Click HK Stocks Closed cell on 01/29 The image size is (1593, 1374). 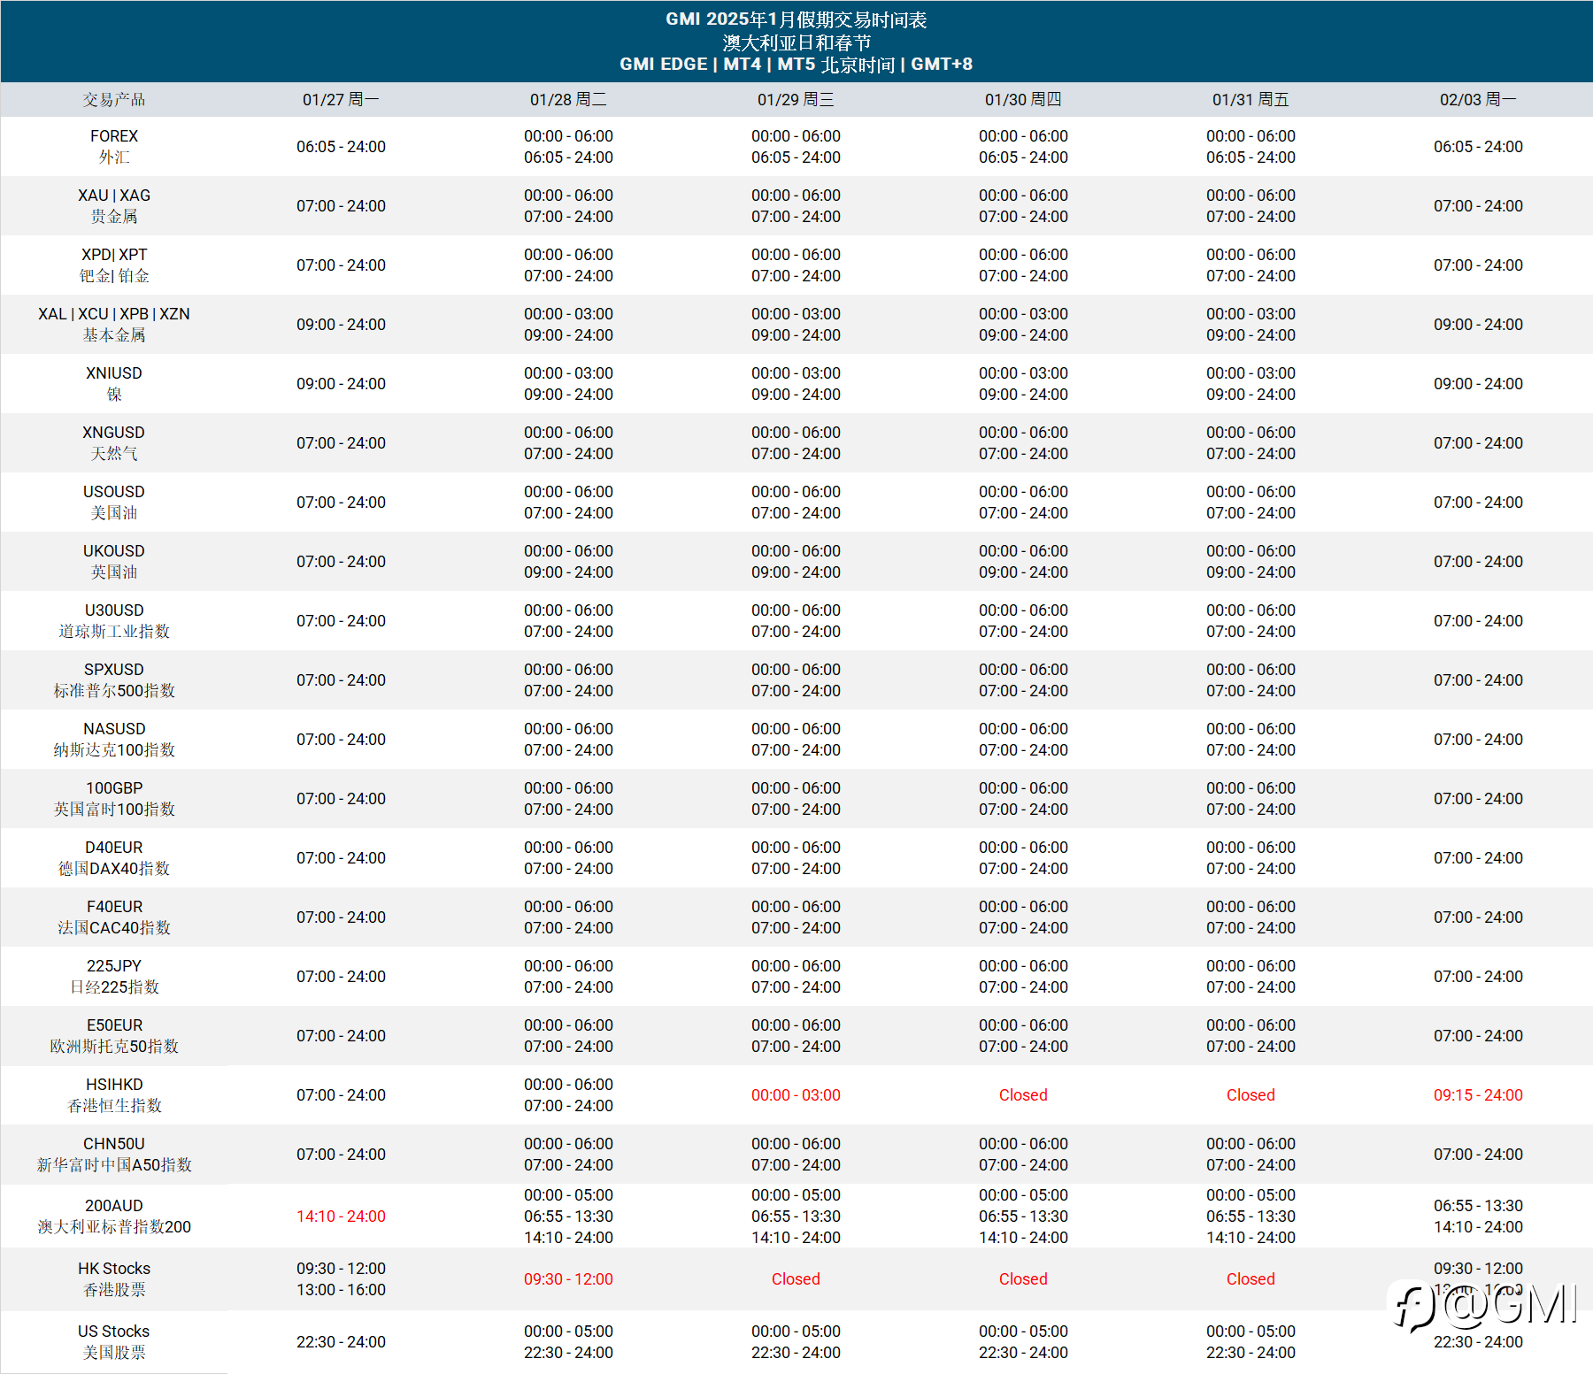coord(796,1279)
